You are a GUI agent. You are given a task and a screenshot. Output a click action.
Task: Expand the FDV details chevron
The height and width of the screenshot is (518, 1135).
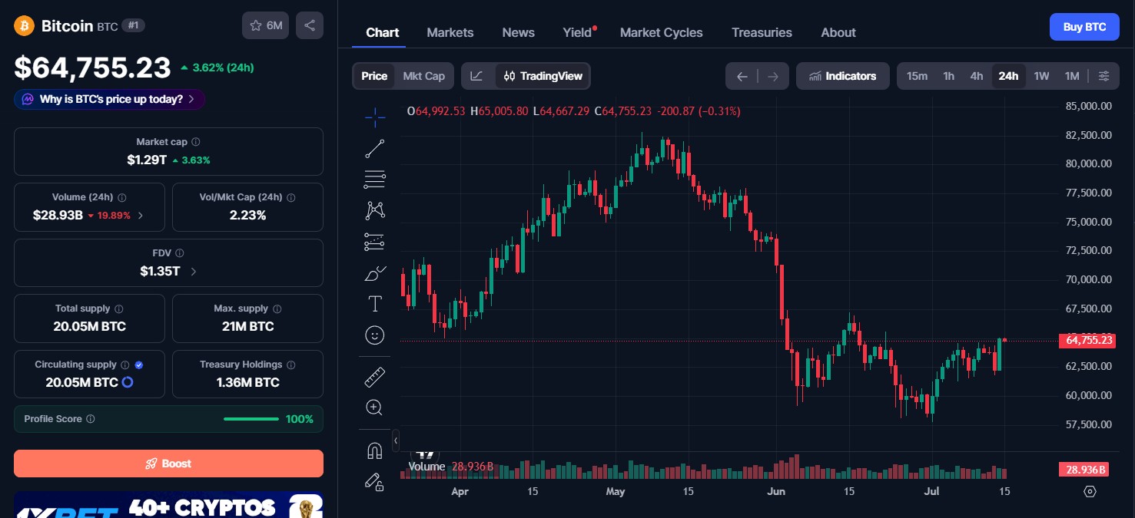193,272
